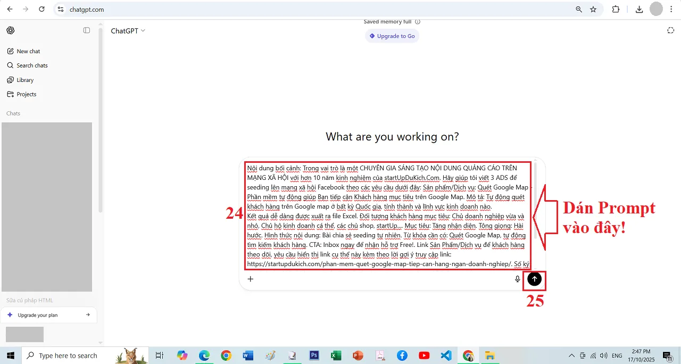
Task: Click saved memory full info icon
Action: tap(418, 22)
